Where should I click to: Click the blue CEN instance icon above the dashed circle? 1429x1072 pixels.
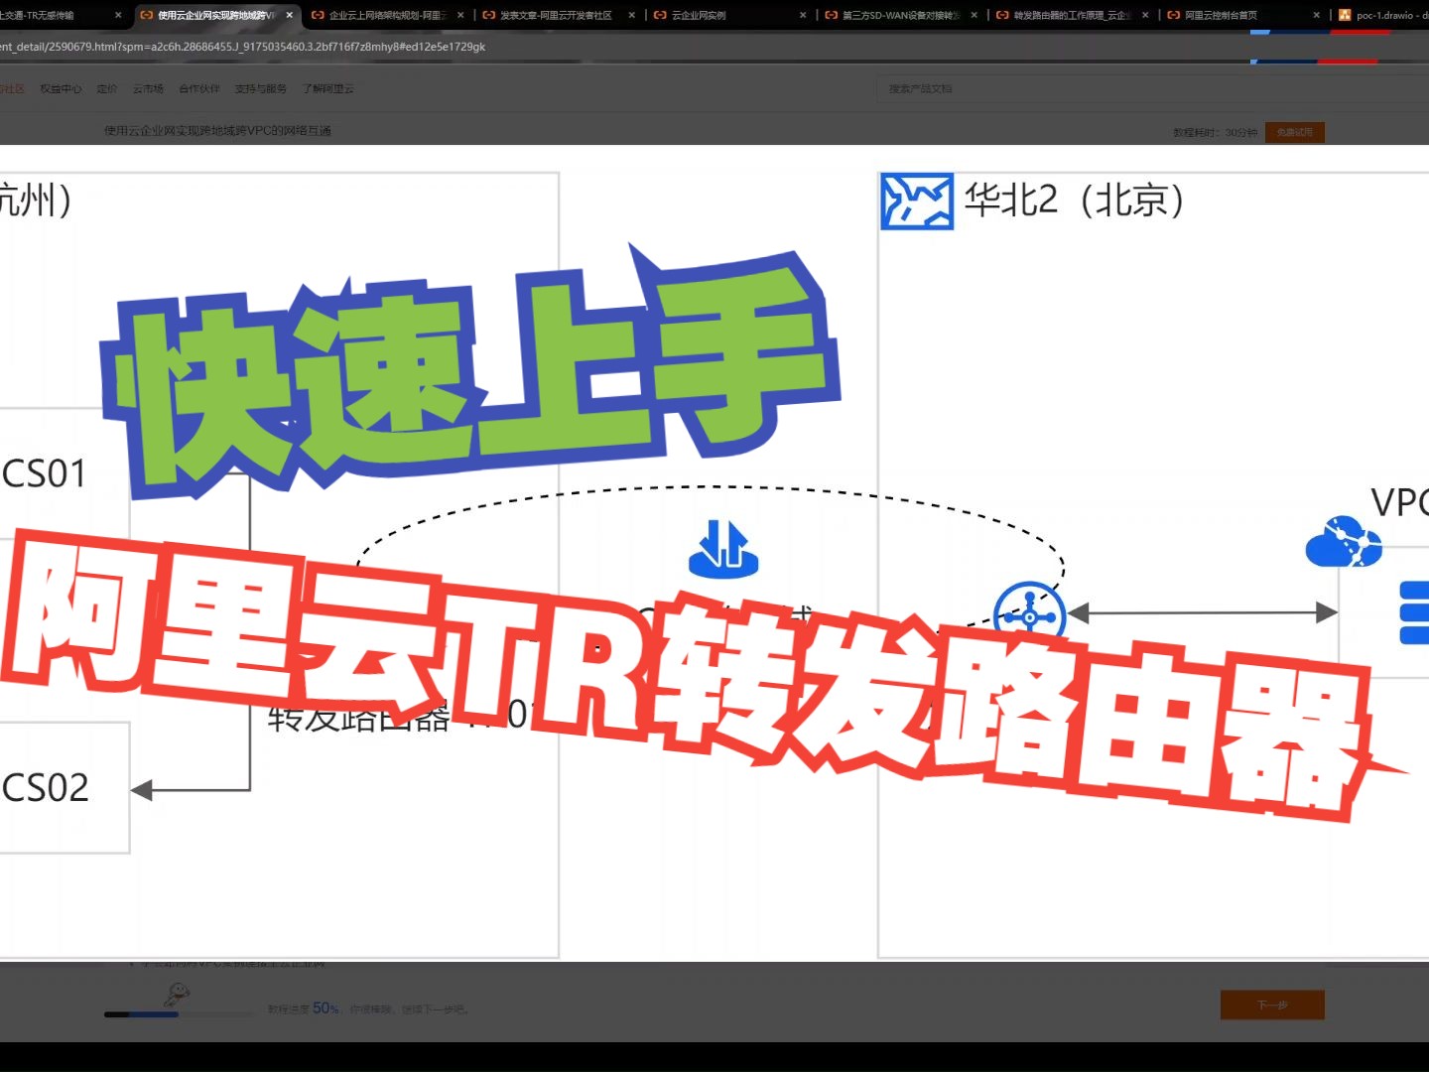[x=725, y=549]
